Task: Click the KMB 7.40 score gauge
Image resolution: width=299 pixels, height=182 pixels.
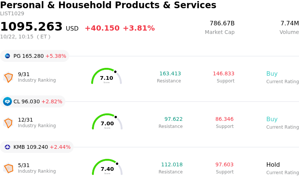Action: click(x=107, y=167)
